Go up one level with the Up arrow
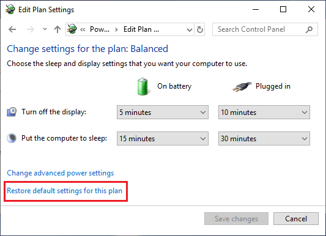 [x=57, y=29]
